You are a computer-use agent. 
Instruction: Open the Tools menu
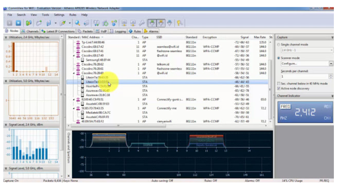coord(45,15)
